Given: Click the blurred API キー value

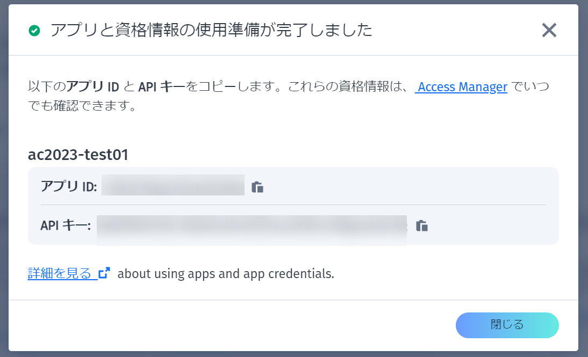Looking at the screenshot, I should (x=252, y=227).
